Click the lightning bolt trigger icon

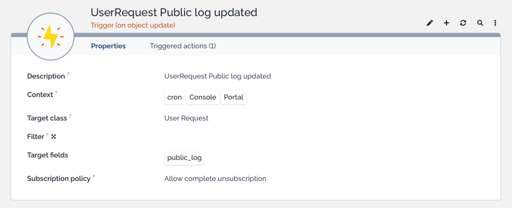(x=50, y=36)
